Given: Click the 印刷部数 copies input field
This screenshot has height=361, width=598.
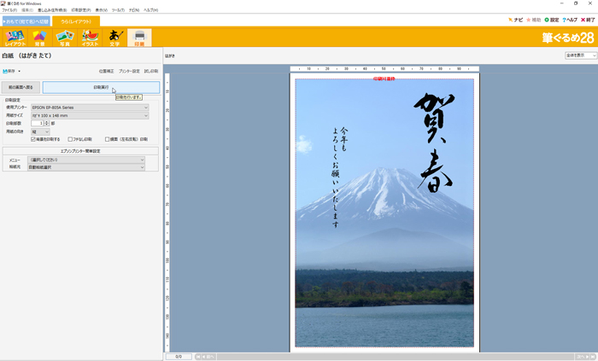Looking at the screenshot, I should [36, 123].
